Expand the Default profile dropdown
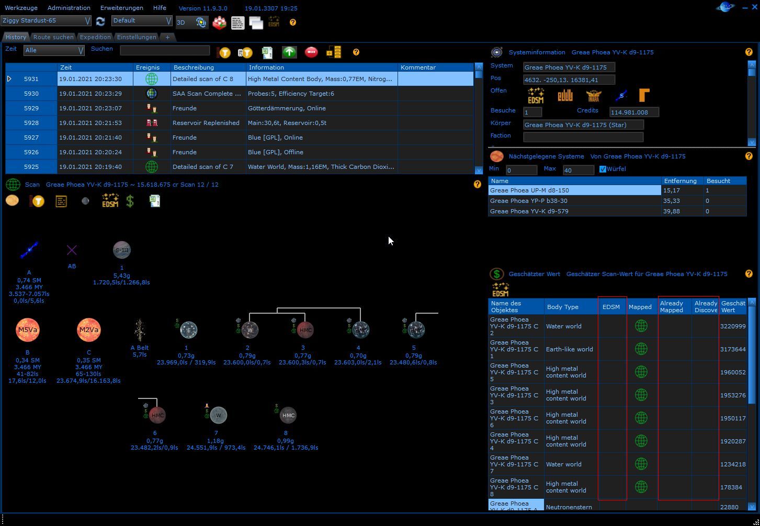Viewport: 760px width, 526px height. [x=142, y=21]
